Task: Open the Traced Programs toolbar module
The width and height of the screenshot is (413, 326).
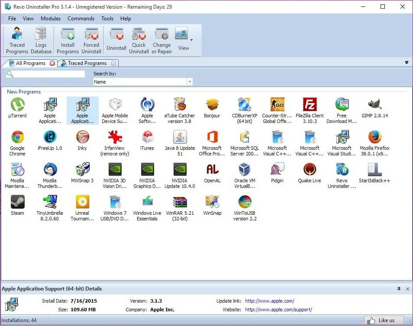Action: point(17,40)
